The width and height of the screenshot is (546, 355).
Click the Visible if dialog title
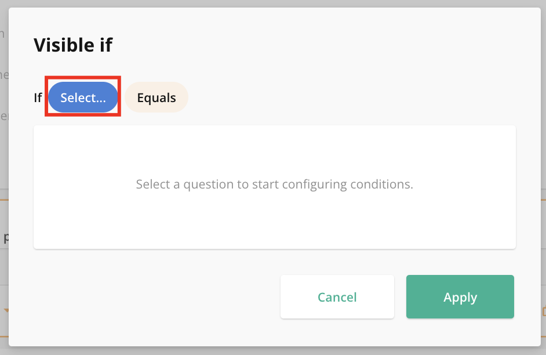click(x=74, y=45)
